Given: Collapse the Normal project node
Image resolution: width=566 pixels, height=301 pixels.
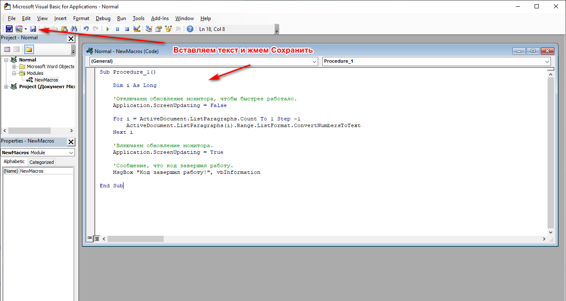Looking at the screenshot, I should 6,60.
